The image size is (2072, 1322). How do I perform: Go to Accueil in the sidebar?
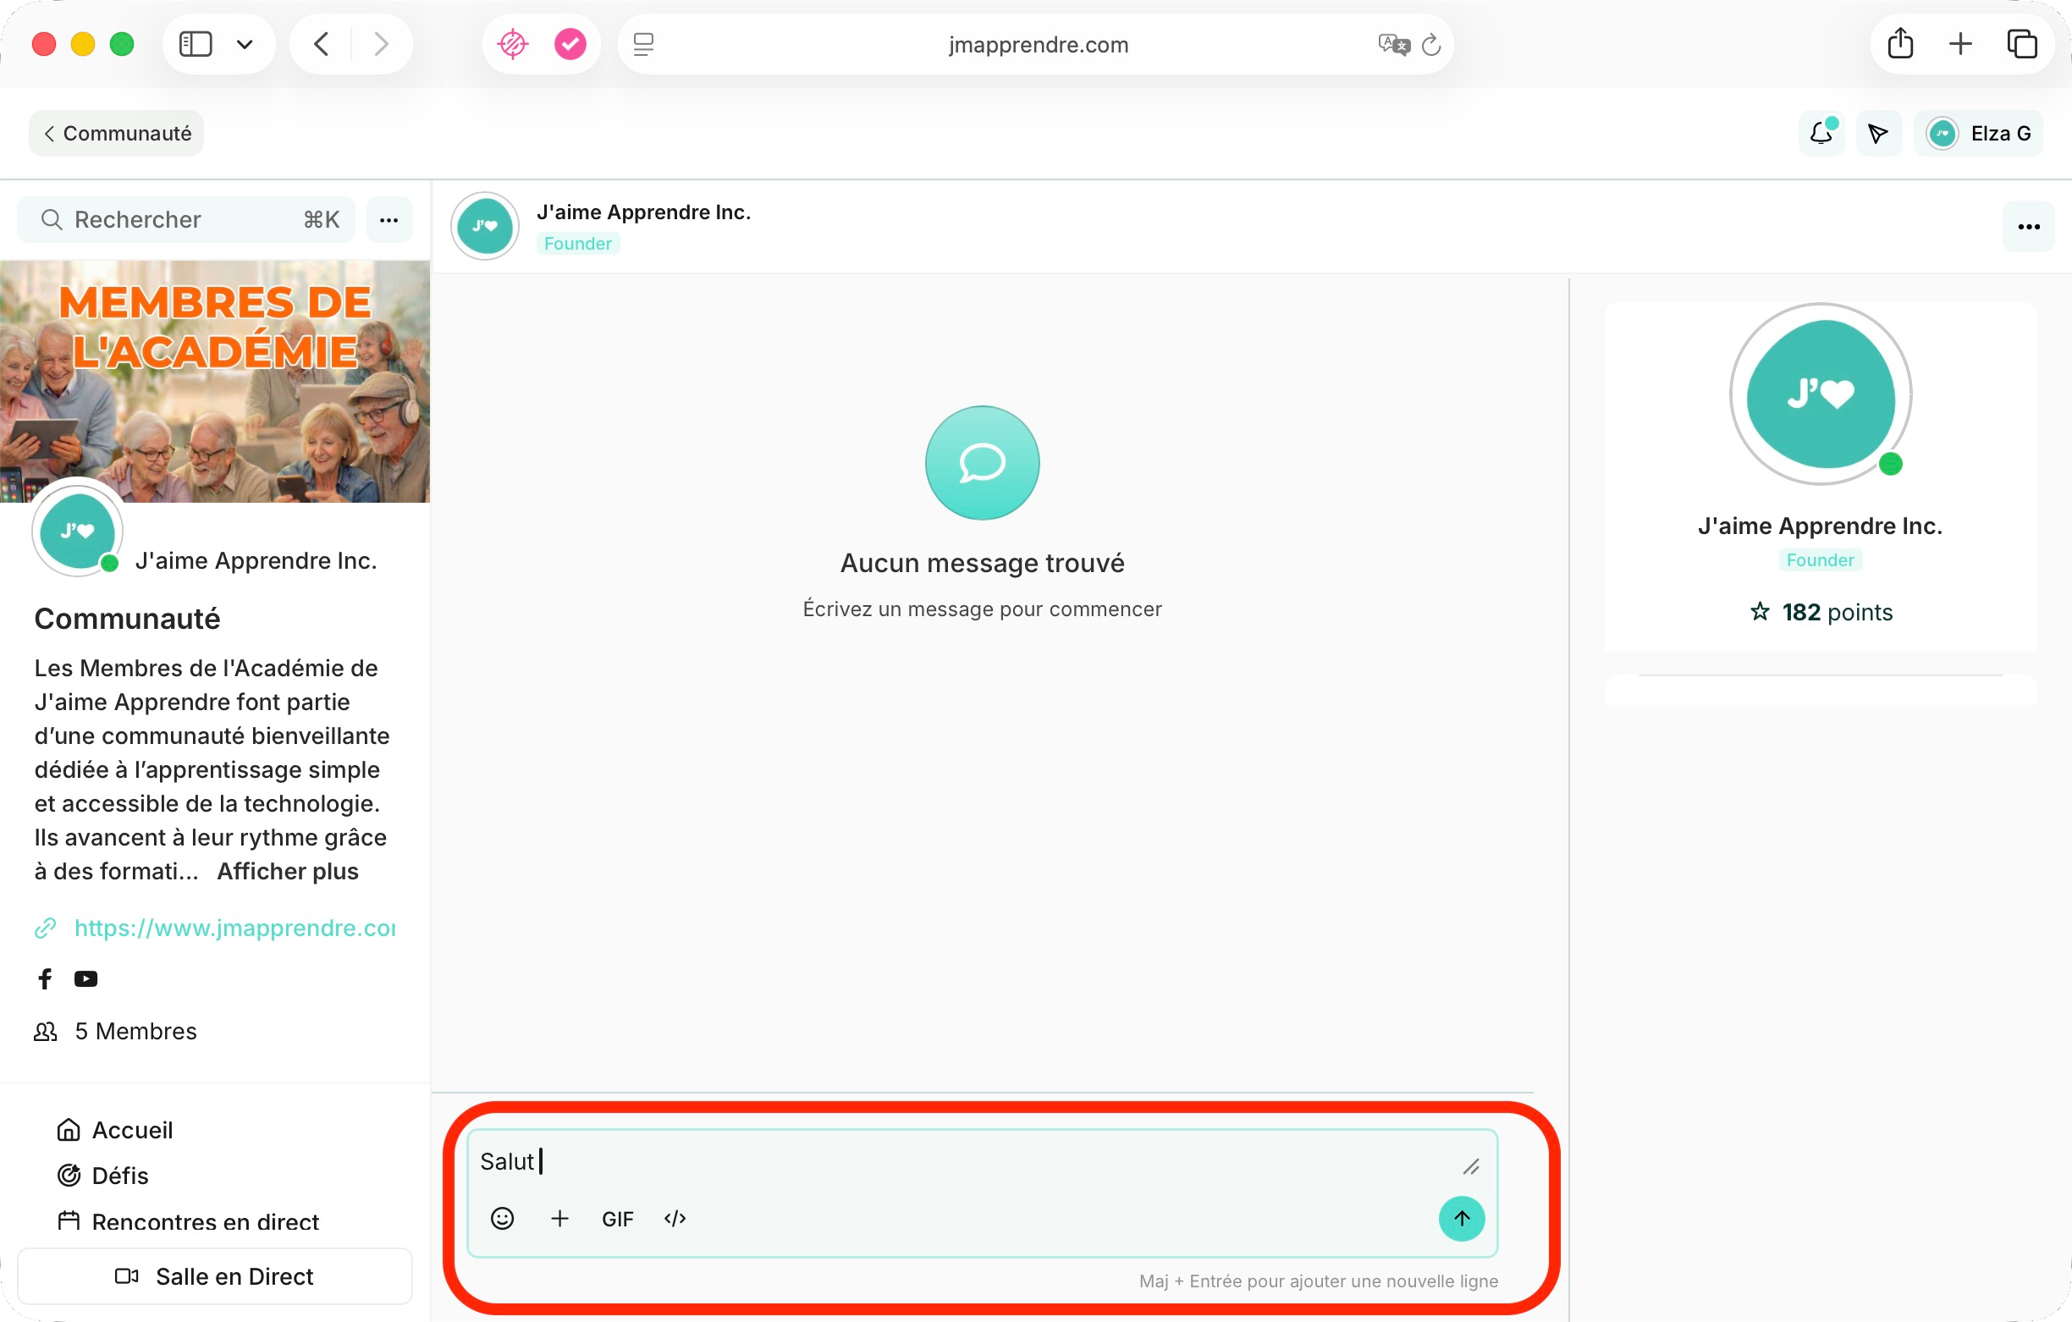[x=115, y=1129]
